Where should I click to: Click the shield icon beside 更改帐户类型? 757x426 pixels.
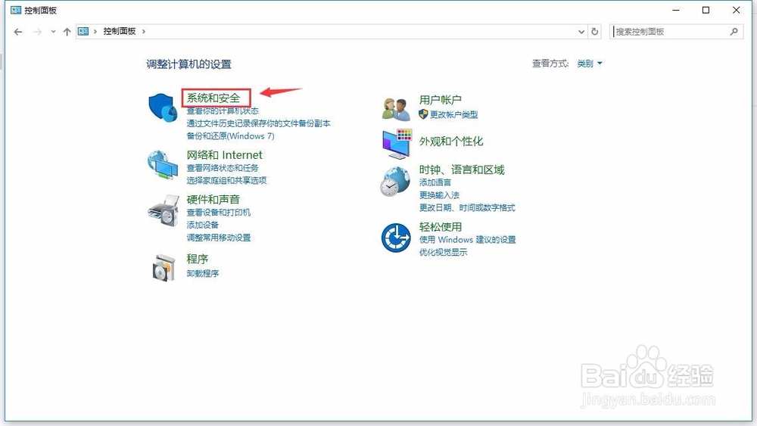tap(423, 114)
